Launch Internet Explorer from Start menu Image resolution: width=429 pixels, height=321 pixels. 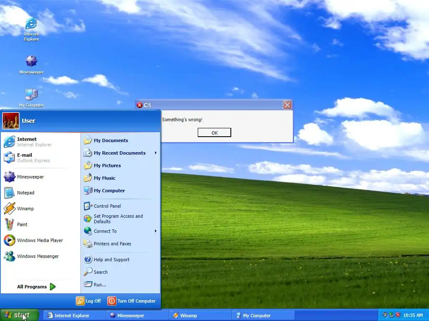click(x=41, y=142)
